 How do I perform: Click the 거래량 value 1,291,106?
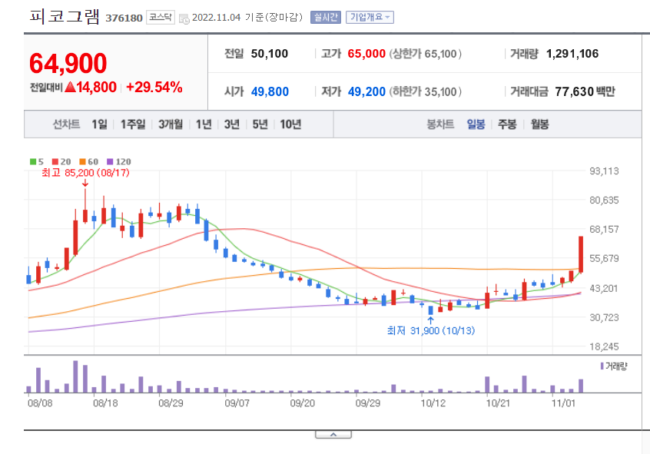pyautogui.click(x=572, y=54)
